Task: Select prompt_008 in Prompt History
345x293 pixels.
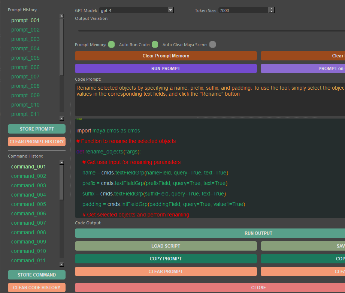Action: click(x=25, y=86)
